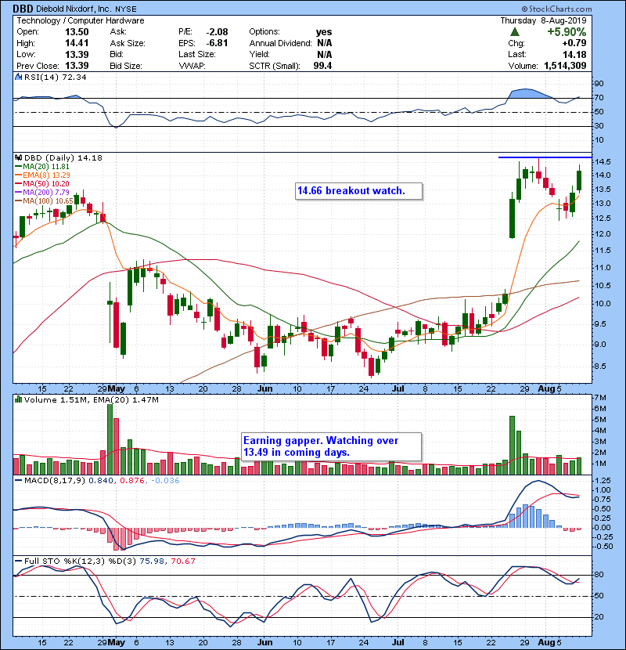Click the 7M volume axis label
626x650 pixels.
coord(600,398)
